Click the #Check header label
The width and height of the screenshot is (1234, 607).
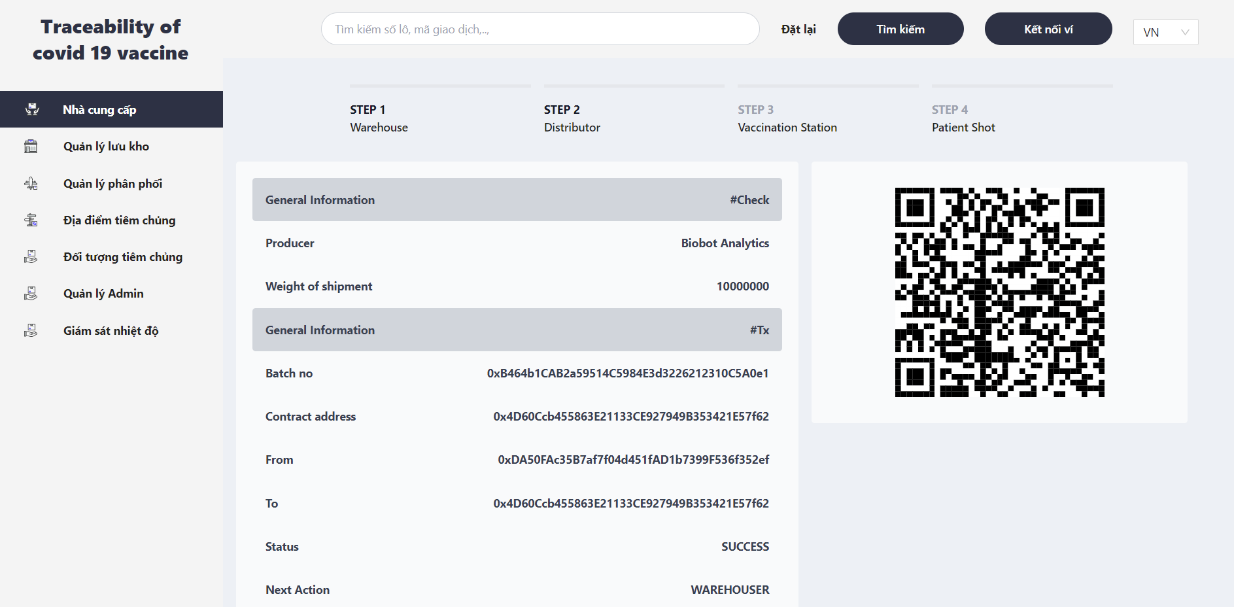coord(749,199)
